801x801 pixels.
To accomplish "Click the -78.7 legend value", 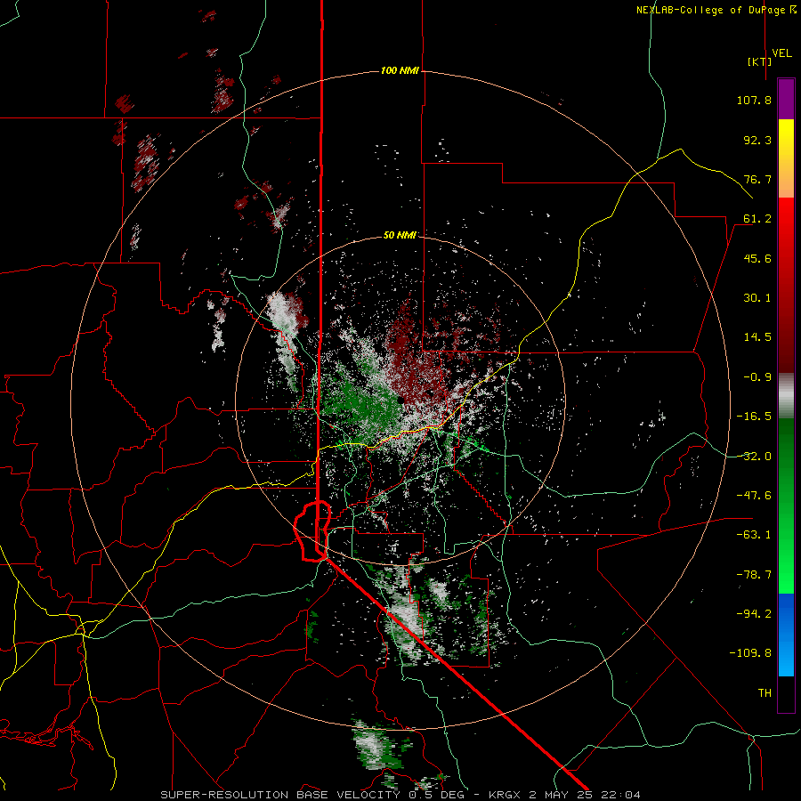I will coord(754,575).
